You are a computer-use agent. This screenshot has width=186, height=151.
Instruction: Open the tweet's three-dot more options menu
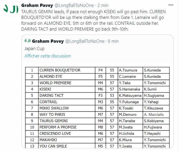pos(171,5)
